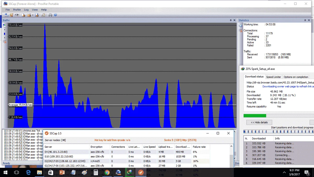
Task: Click the Downloaded column header in IDM
Action: [262, 138]
